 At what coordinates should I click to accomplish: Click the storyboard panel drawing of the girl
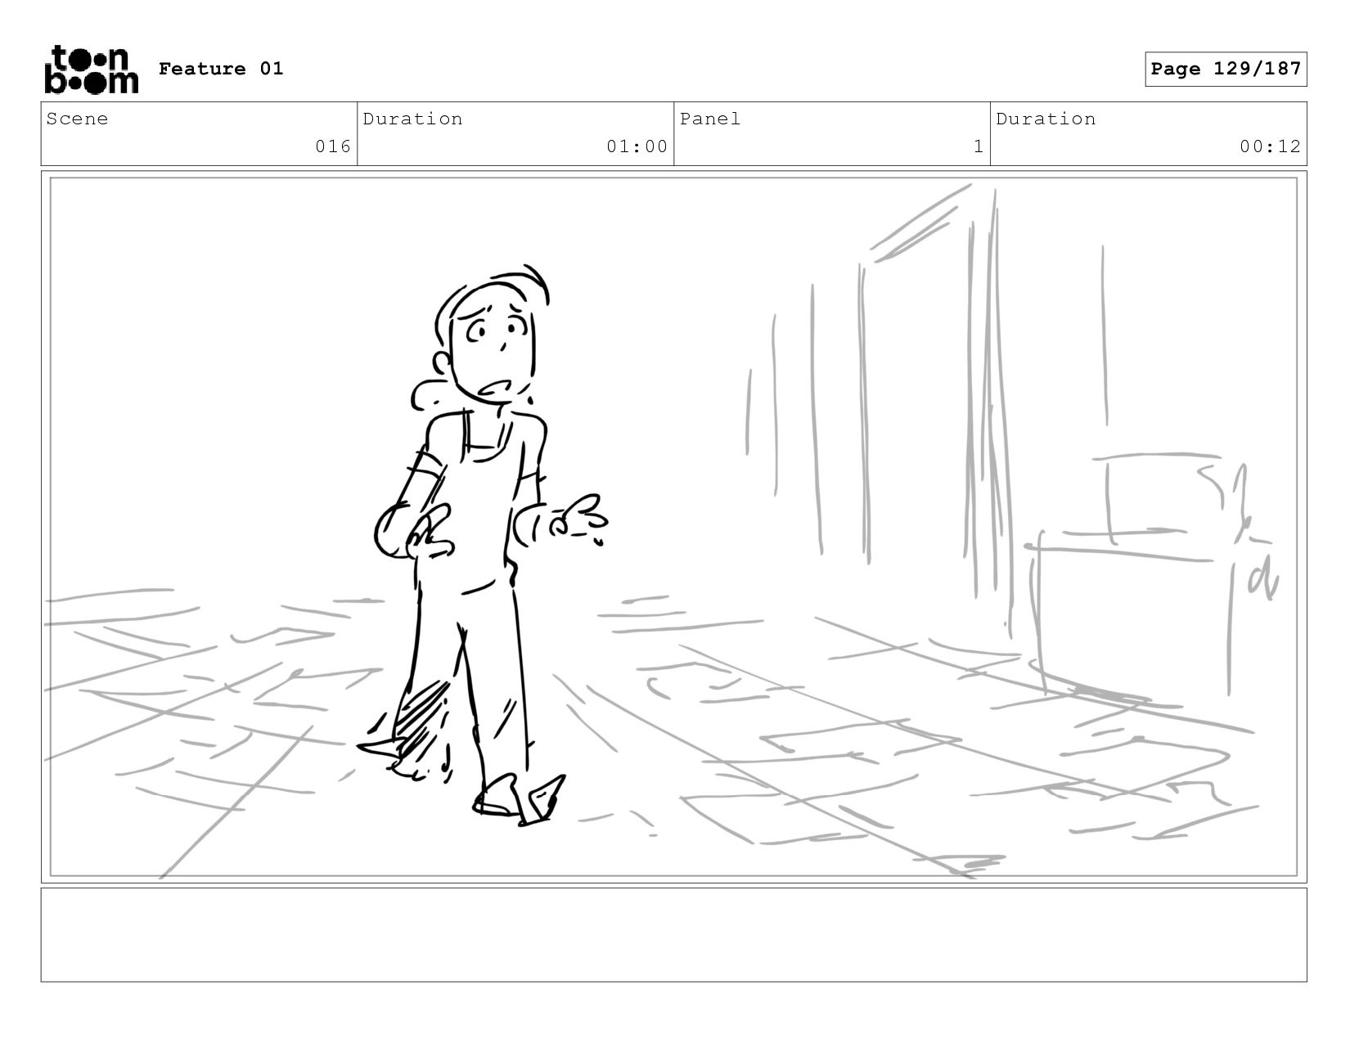coord(673,527)
